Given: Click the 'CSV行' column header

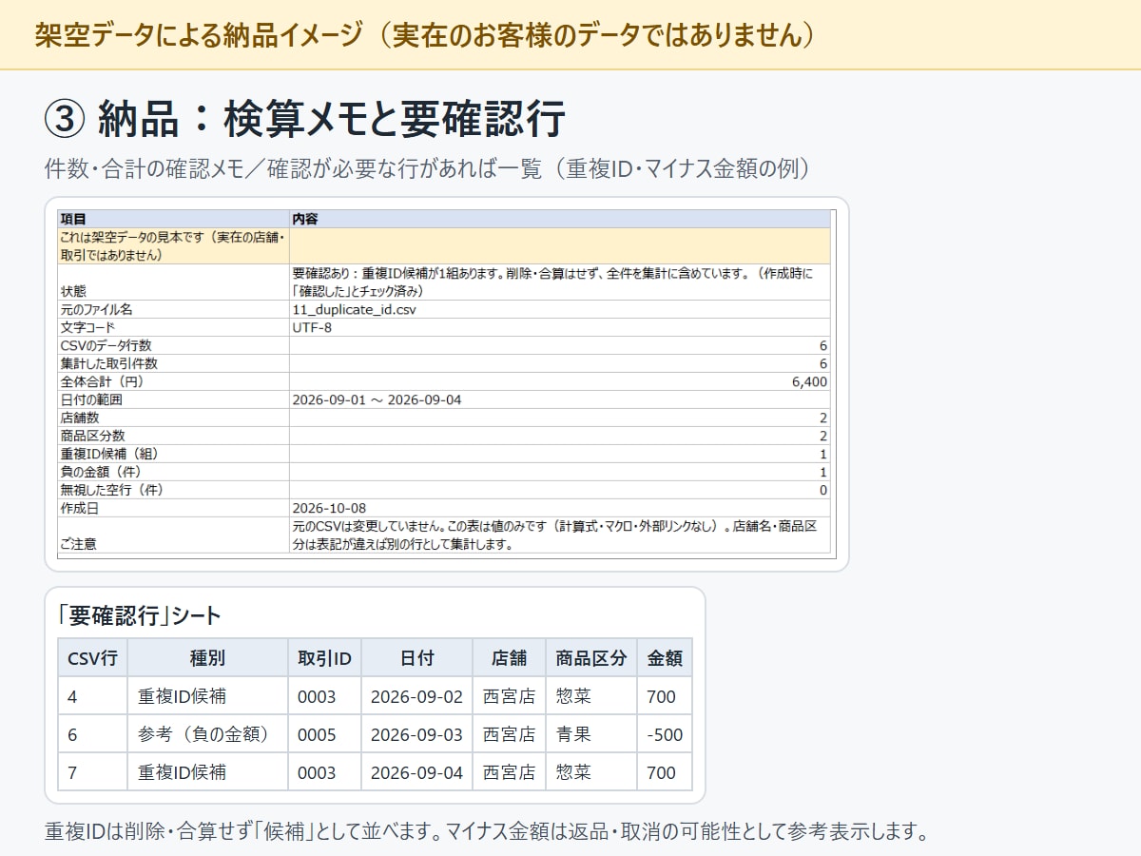Looking at the screenshot, I should 92,657.
